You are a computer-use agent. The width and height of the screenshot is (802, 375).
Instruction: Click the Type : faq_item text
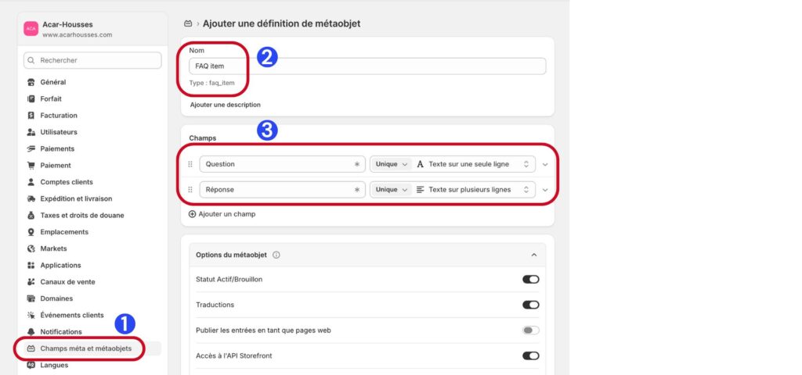point(211,83)
